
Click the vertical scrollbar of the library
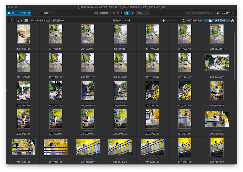pyautogui.click(x=234, y=56)
